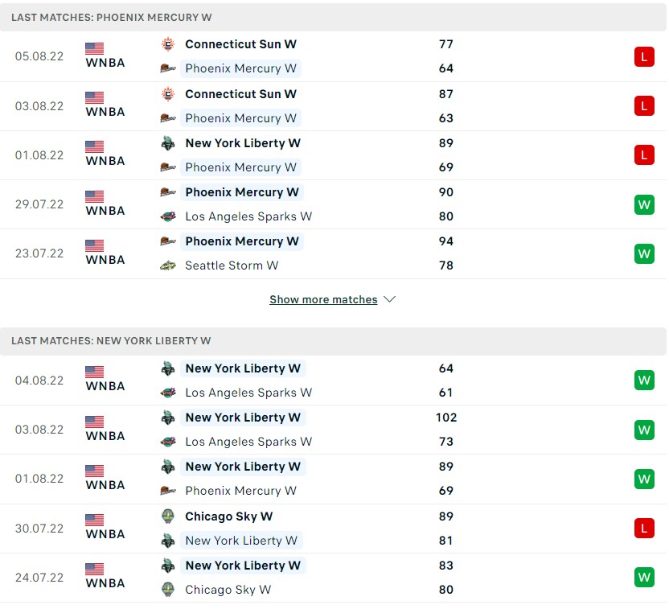
Task: Select New York Liberty W in 03.08.22 Liberty match
Action: [x=243, y=418]
